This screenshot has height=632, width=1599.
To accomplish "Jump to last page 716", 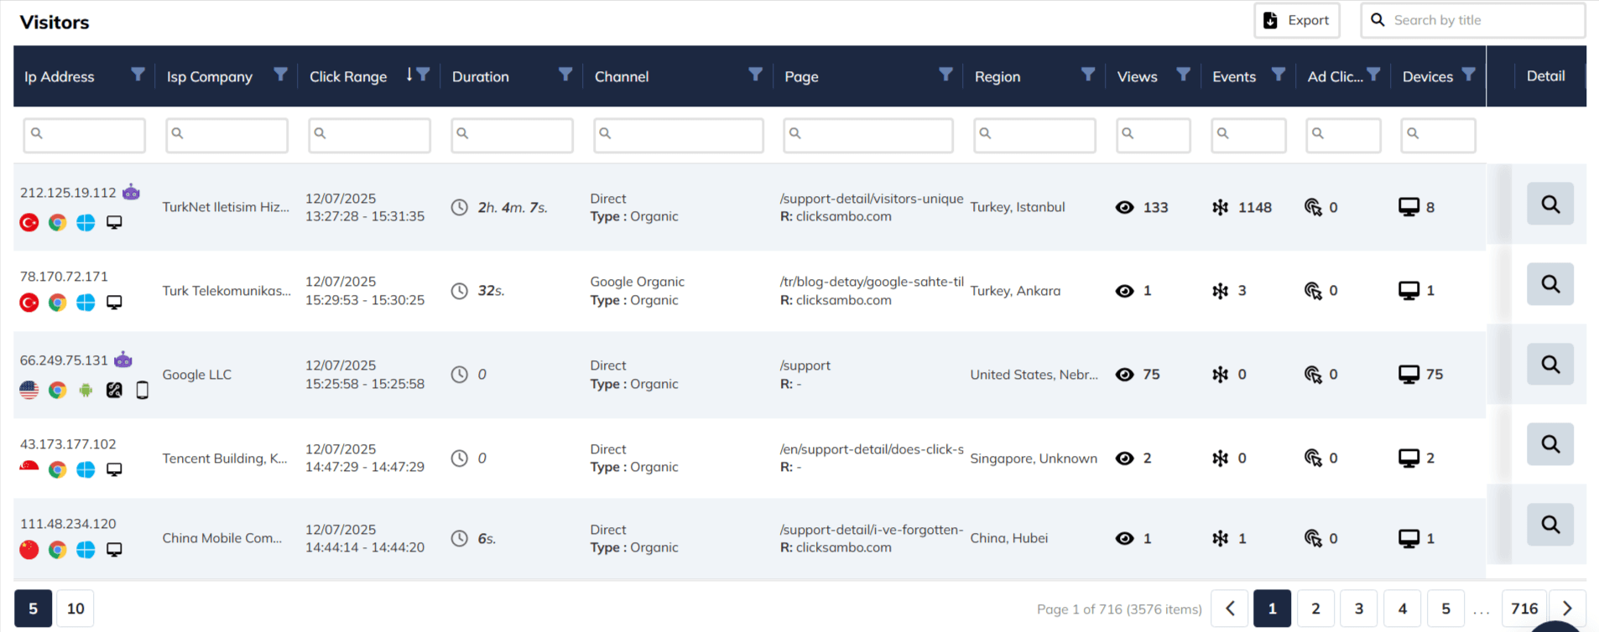I will (x=1523, y=609).
